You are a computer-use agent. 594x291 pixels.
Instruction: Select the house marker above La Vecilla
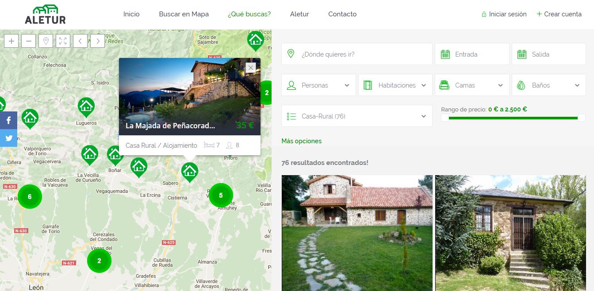pos(90,154)
